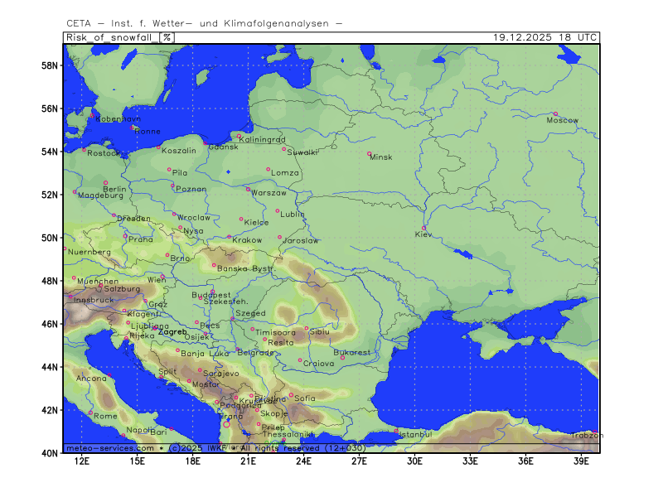Click the Minsk city marker
The image size is (663, 497).
[370, 153]
